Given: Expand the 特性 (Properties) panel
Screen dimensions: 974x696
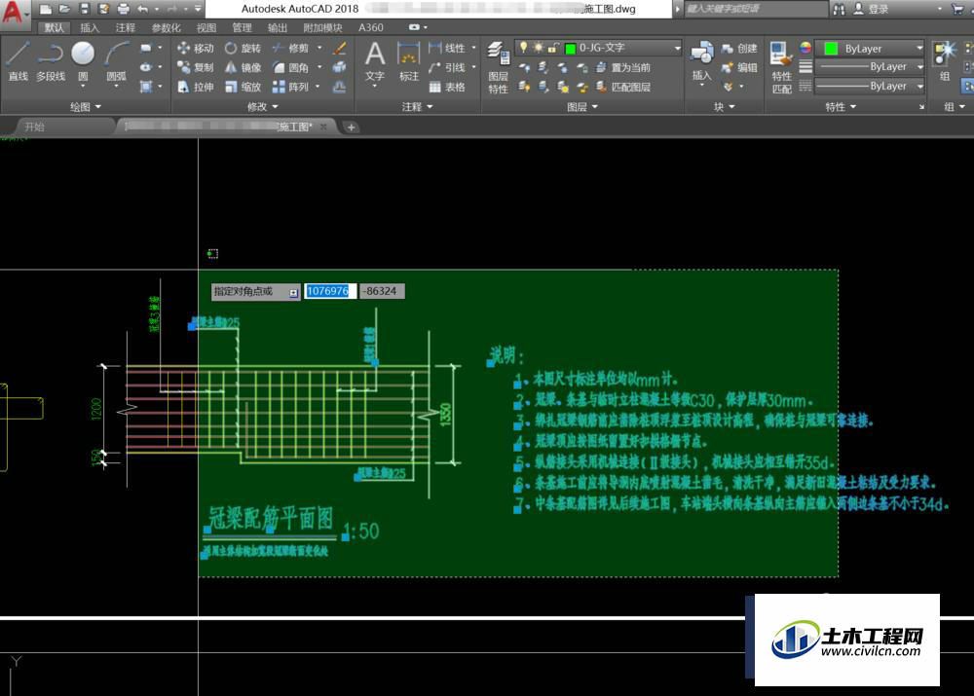Looking at the screenshot, I should 841,107.
